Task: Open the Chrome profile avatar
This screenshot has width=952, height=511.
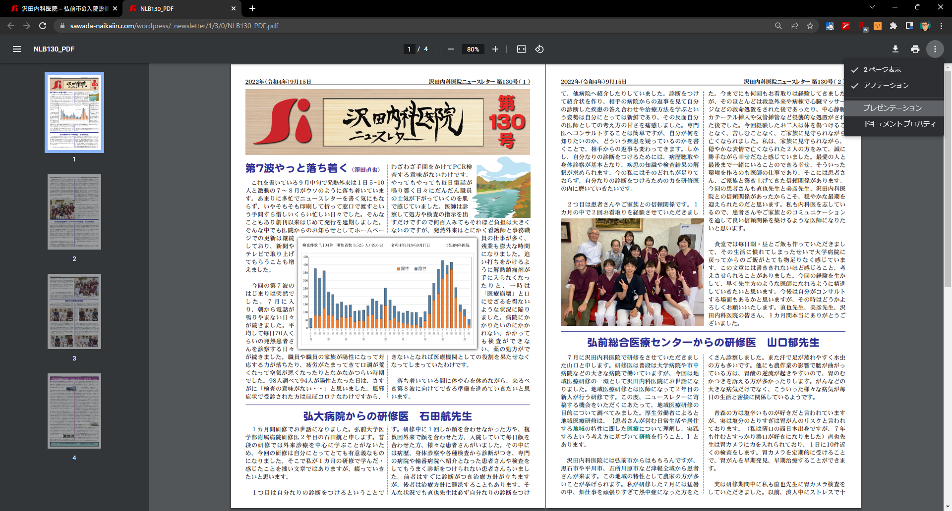Action: click(925, 26)
